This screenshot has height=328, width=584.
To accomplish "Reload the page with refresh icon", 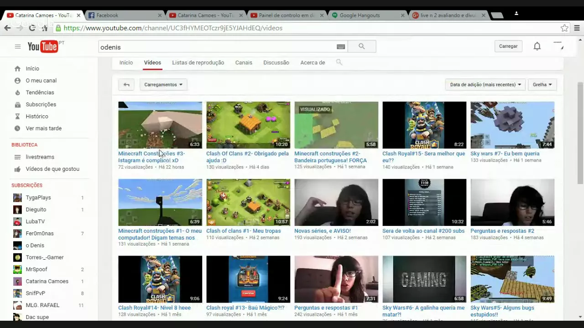I will coord(32,28).
